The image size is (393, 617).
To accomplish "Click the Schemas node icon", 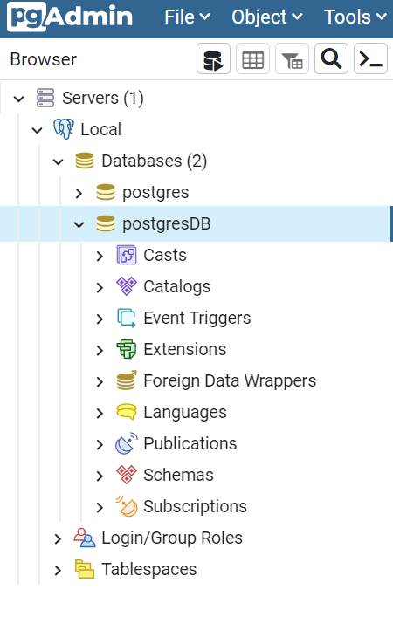I will coord(127,475).
